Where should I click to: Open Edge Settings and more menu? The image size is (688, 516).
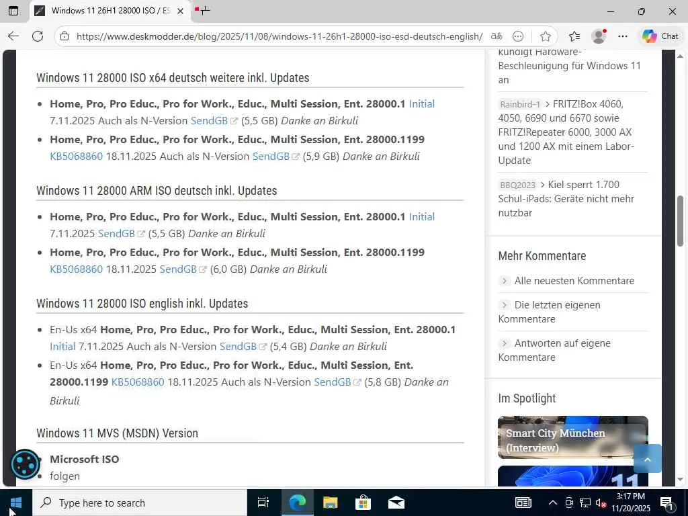coord(623,36)
